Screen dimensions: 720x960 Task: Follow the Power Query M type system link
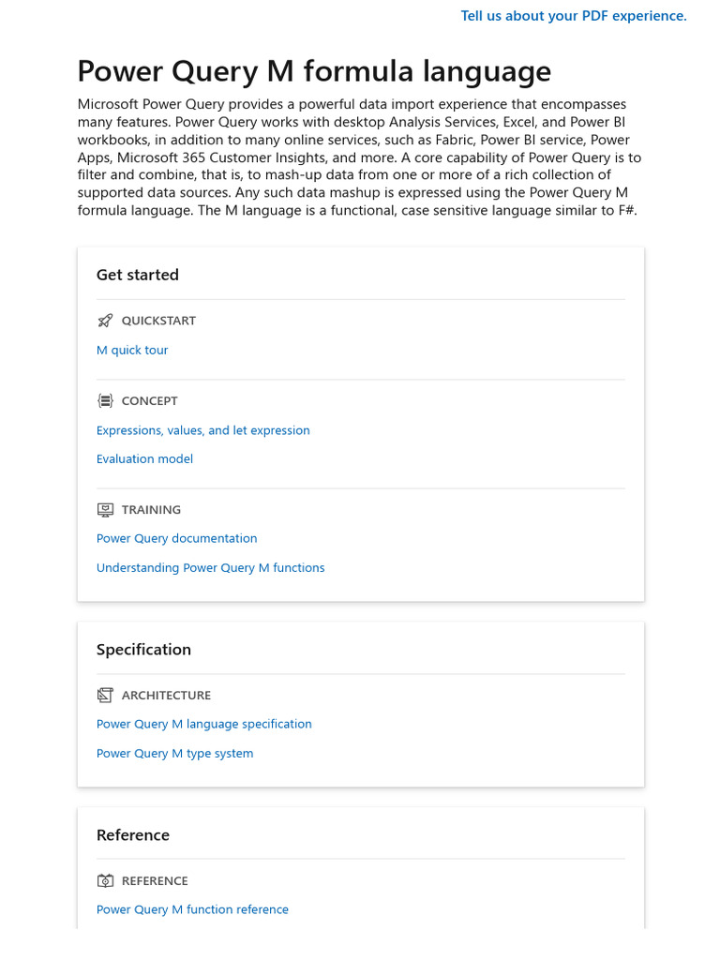(174, 754)
